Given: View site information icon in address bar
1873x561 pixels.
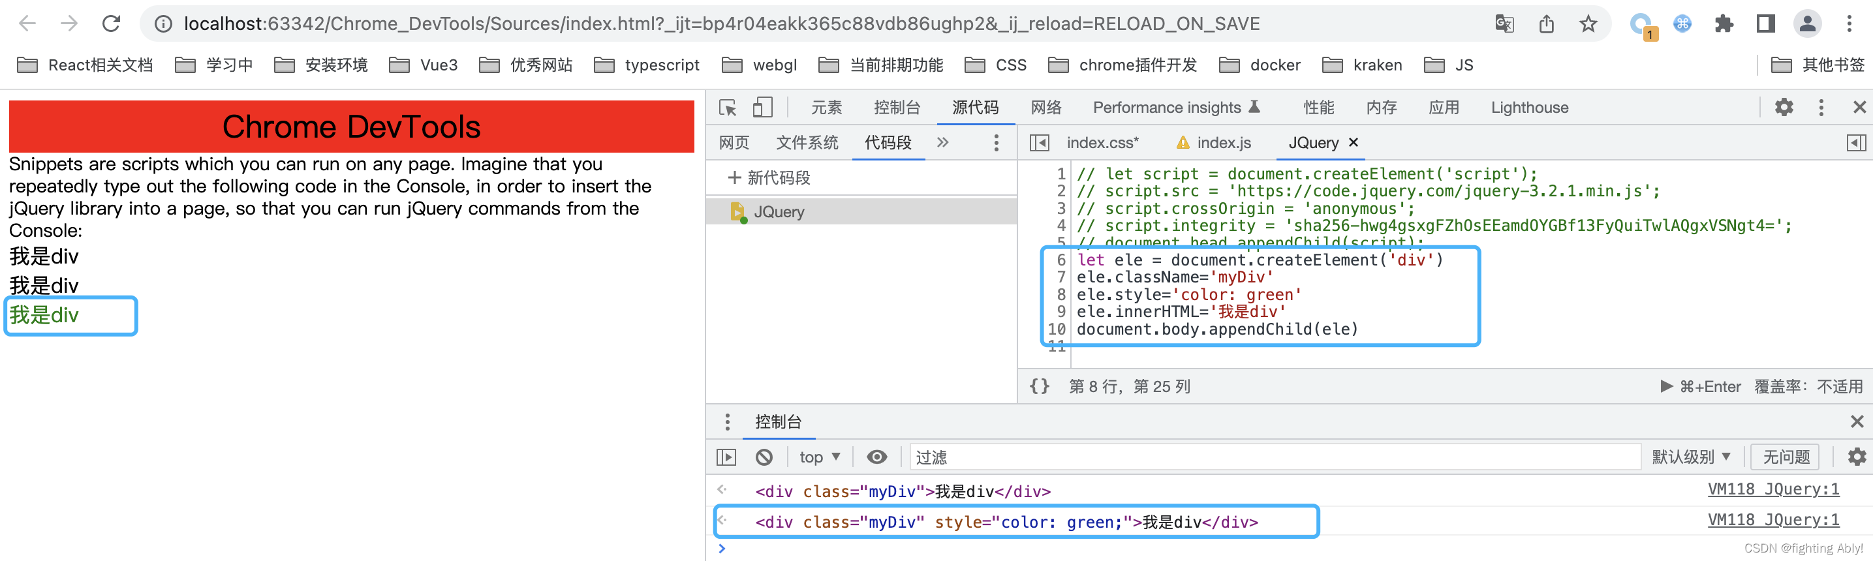Looking at the screenshot, I should click(164, 24).
